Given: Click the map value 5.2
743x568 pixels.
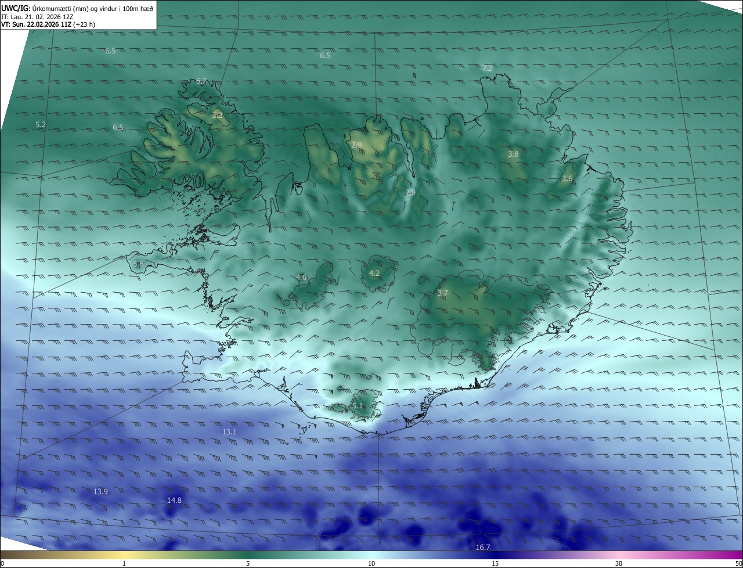Looking at the screenshot, I should (x=41, y=124).
